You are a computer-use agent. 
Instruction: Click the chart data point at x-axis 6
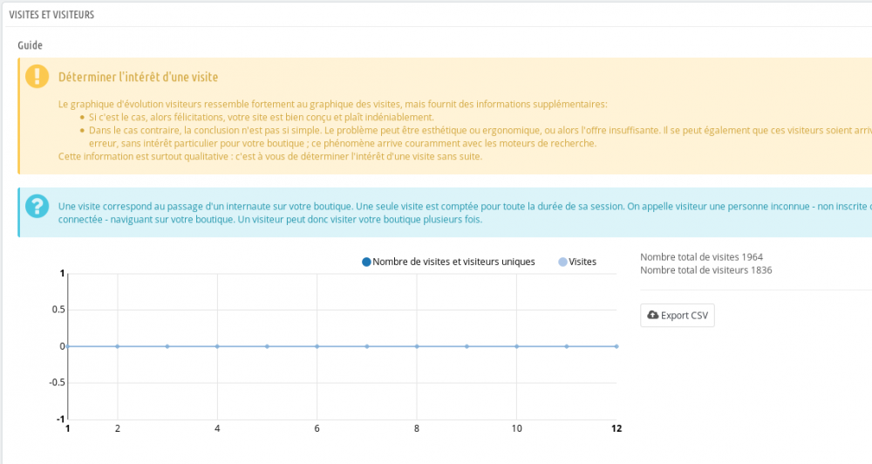click(x=317, y=346)
